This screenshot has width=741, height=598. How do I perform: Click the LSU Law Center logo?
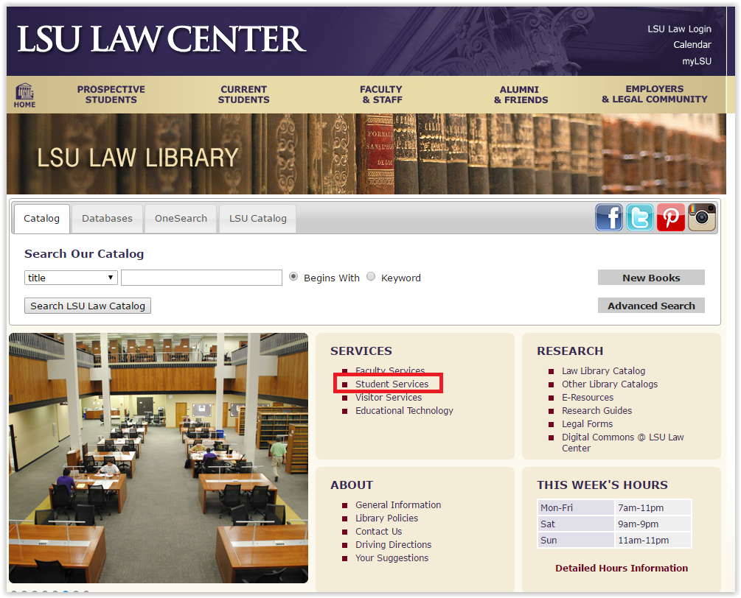point(161,39)
